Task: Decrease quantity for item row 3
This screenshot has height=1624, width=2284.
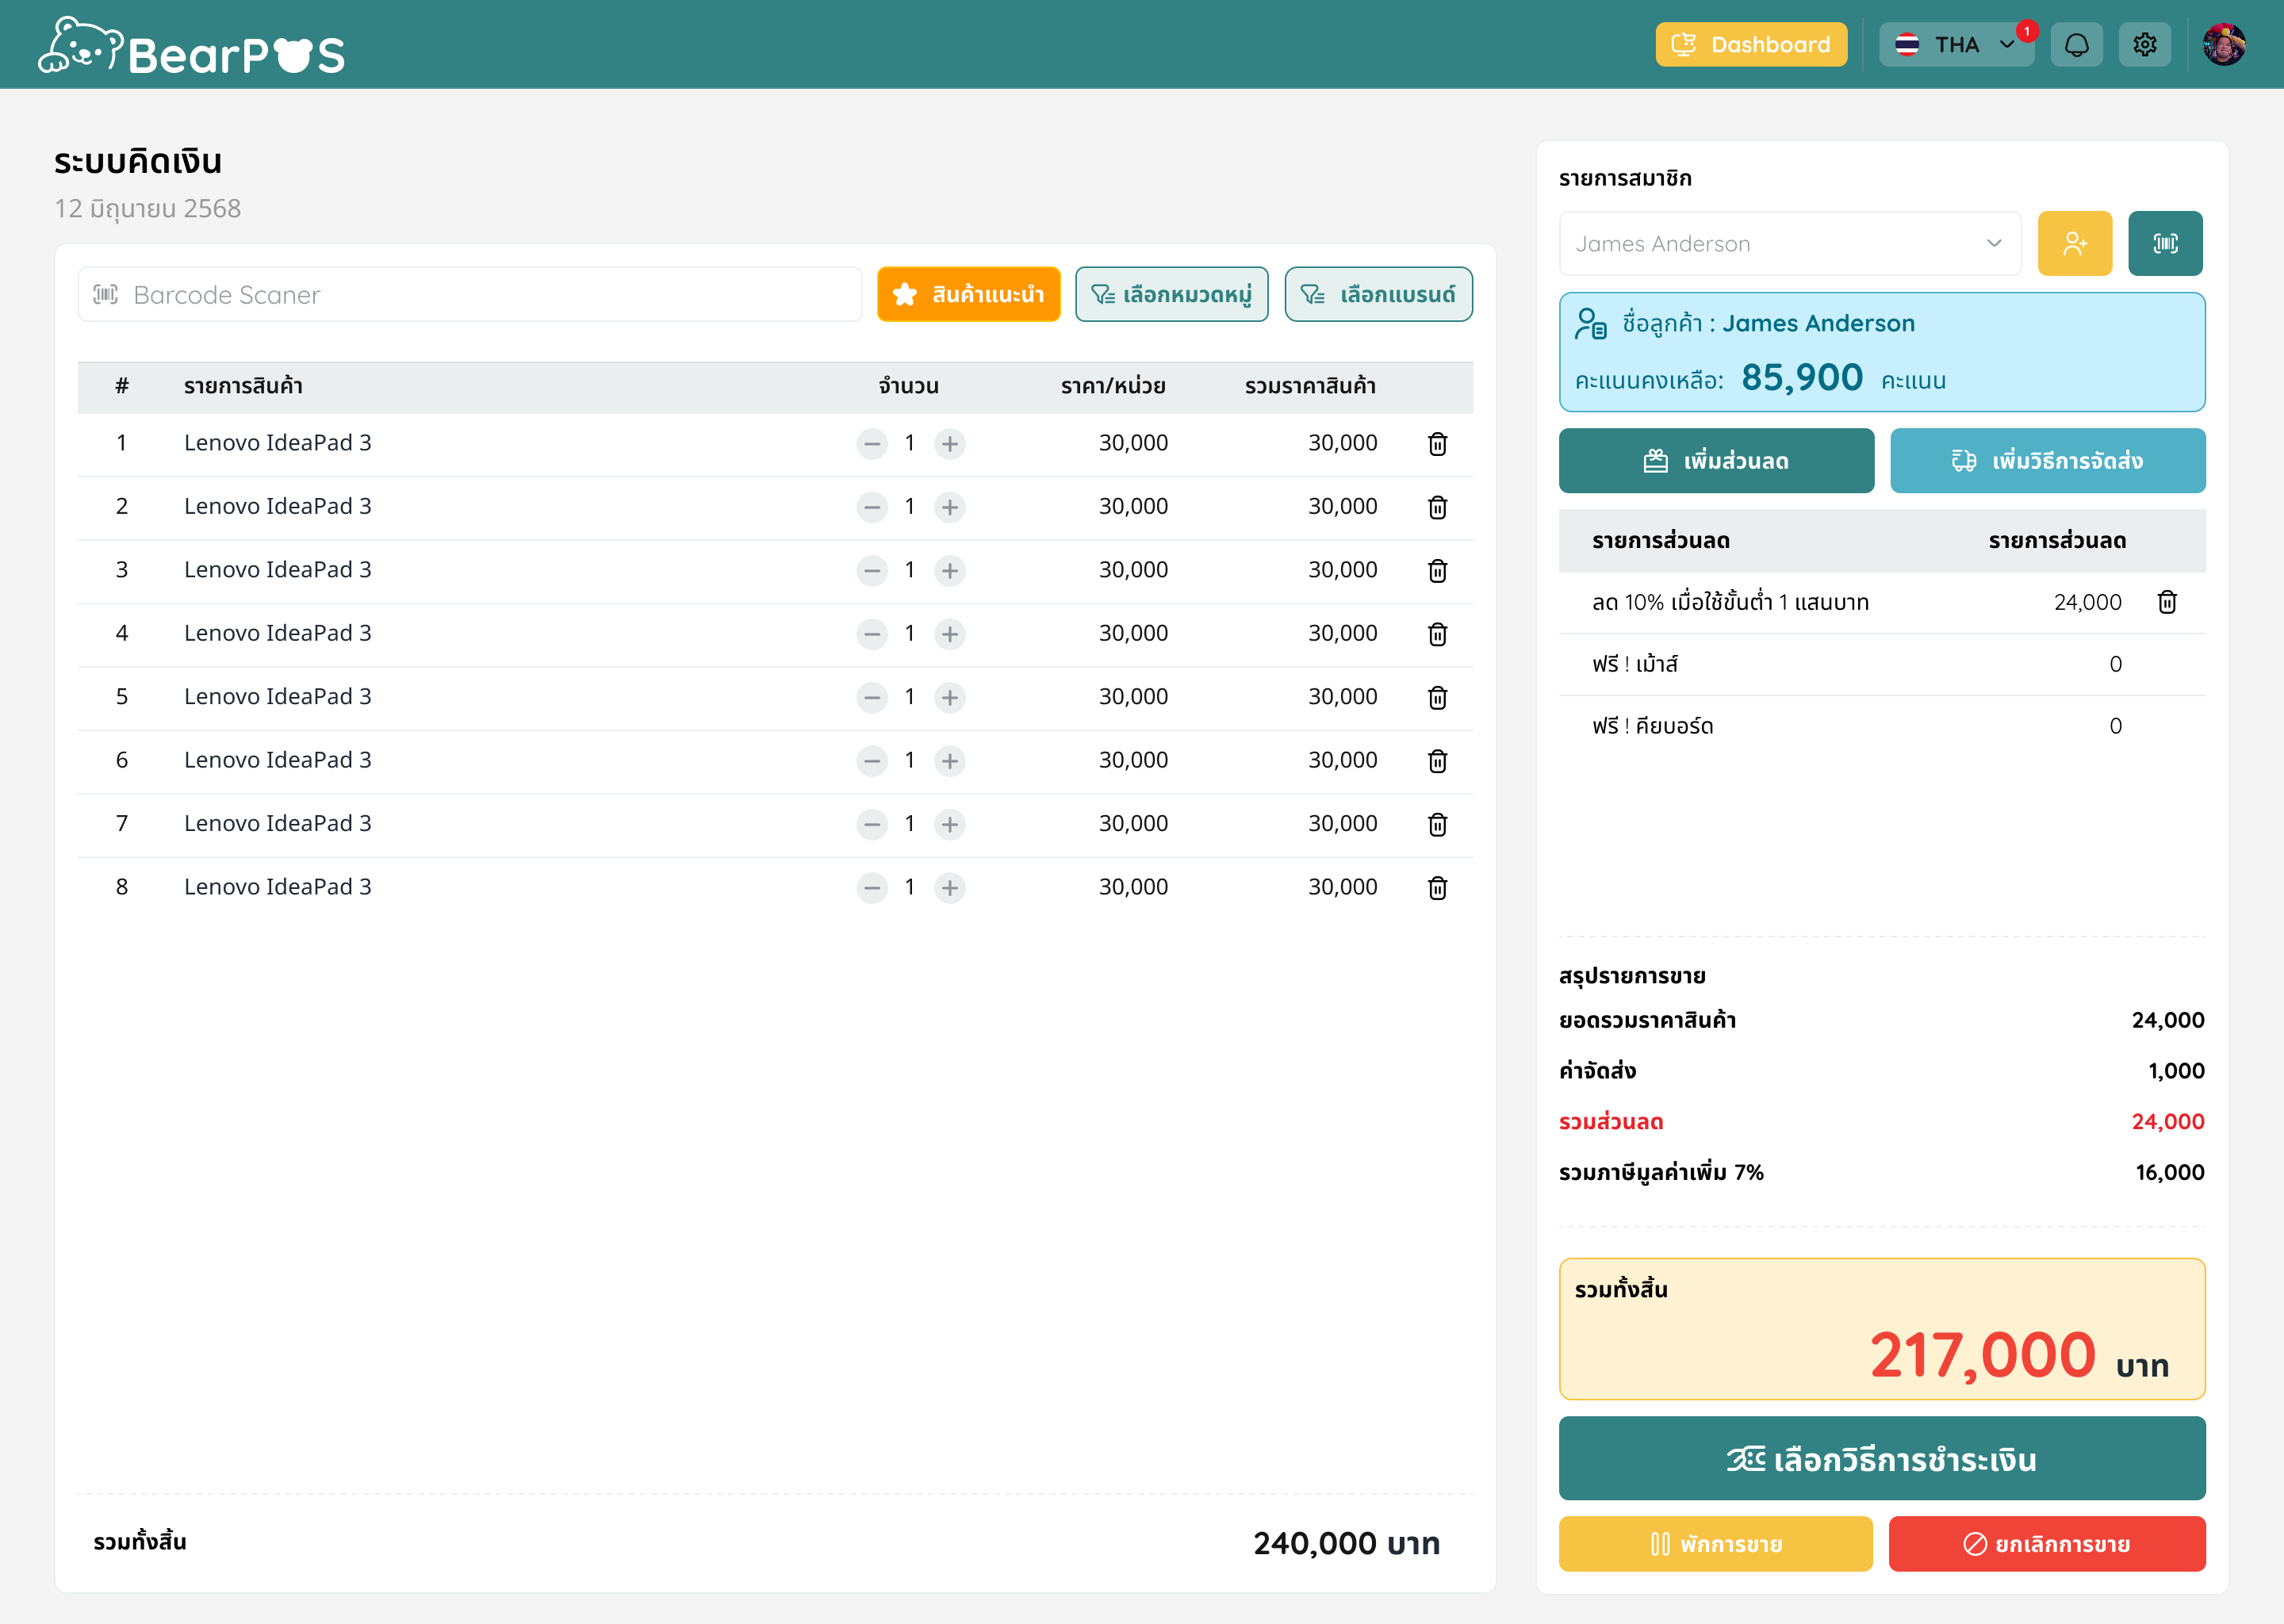Action: coord(872,570)
